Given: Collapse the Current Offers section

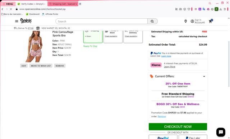Looking at the screenshot, I should pyautogui.click(x=204, y=76).
